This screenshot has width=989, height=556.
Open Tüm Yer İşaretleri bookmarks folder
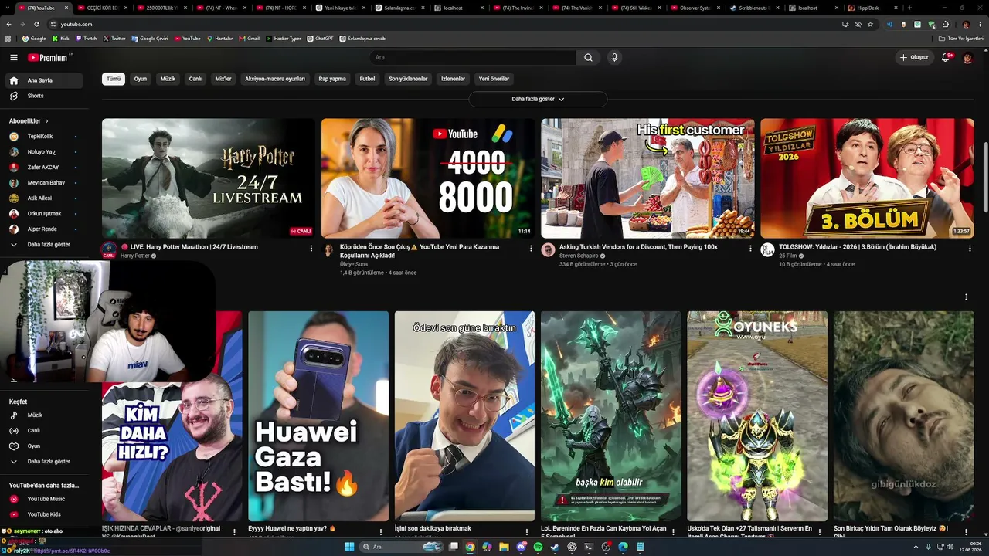[x=961, y=38]
